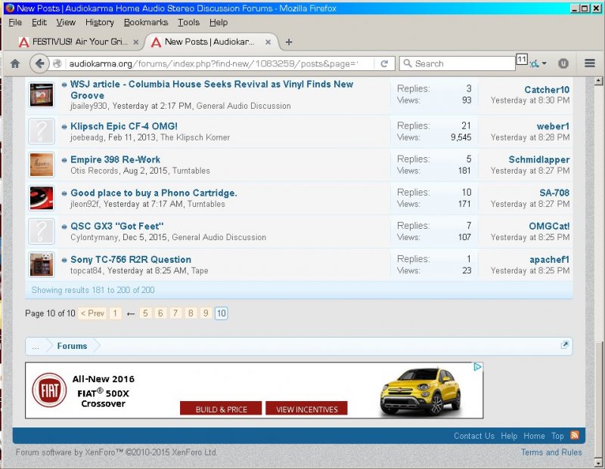Open Good place to buy a Phono Cartridge thread
The height and width of the screenshot is (469, 605).
[x=154, y=193]
